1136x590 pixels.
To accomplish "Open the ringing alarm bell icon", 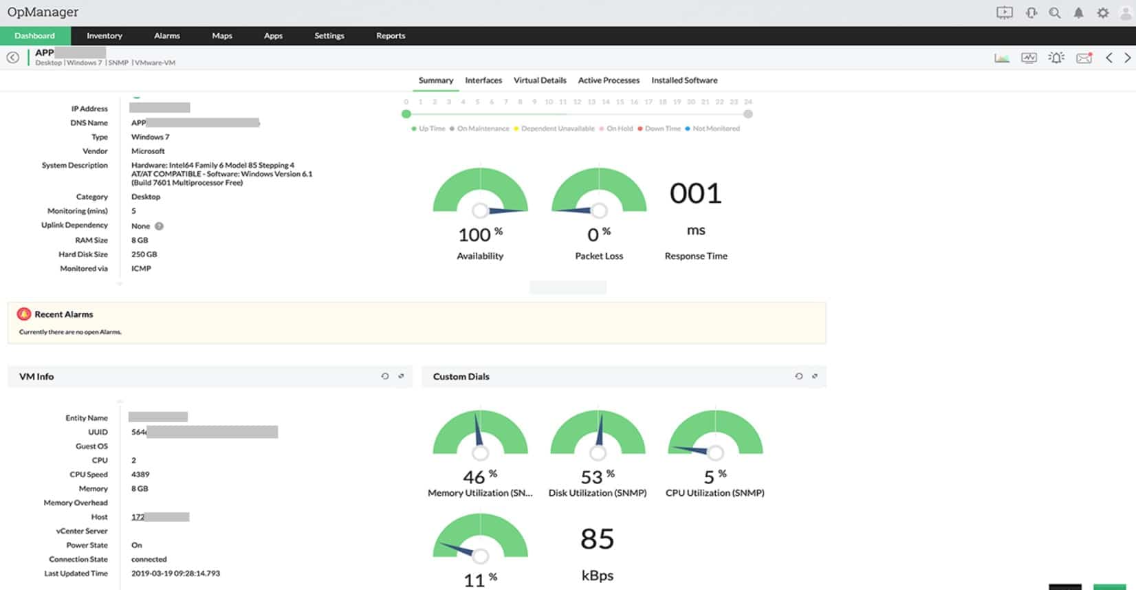I will pos(1056,58).
